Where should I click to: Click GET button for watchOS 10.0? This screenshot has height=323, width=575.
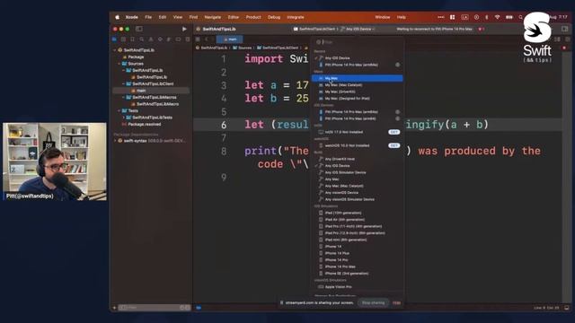pyautogui.click(x=394, y=145)
